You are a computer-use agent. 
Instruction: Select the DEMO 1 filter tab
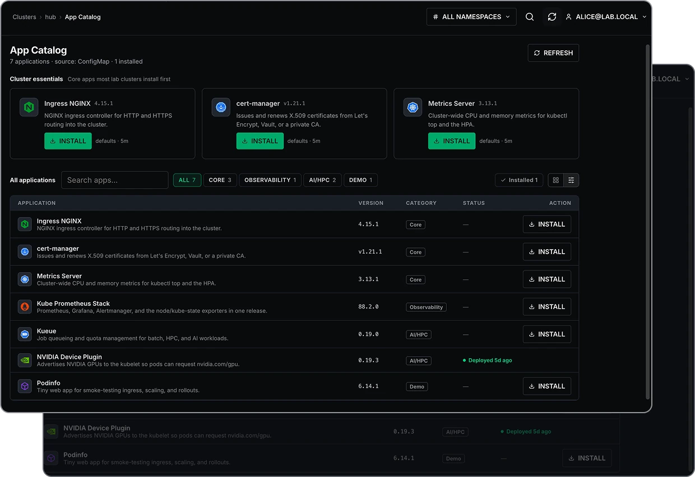[x=360, y=180]
